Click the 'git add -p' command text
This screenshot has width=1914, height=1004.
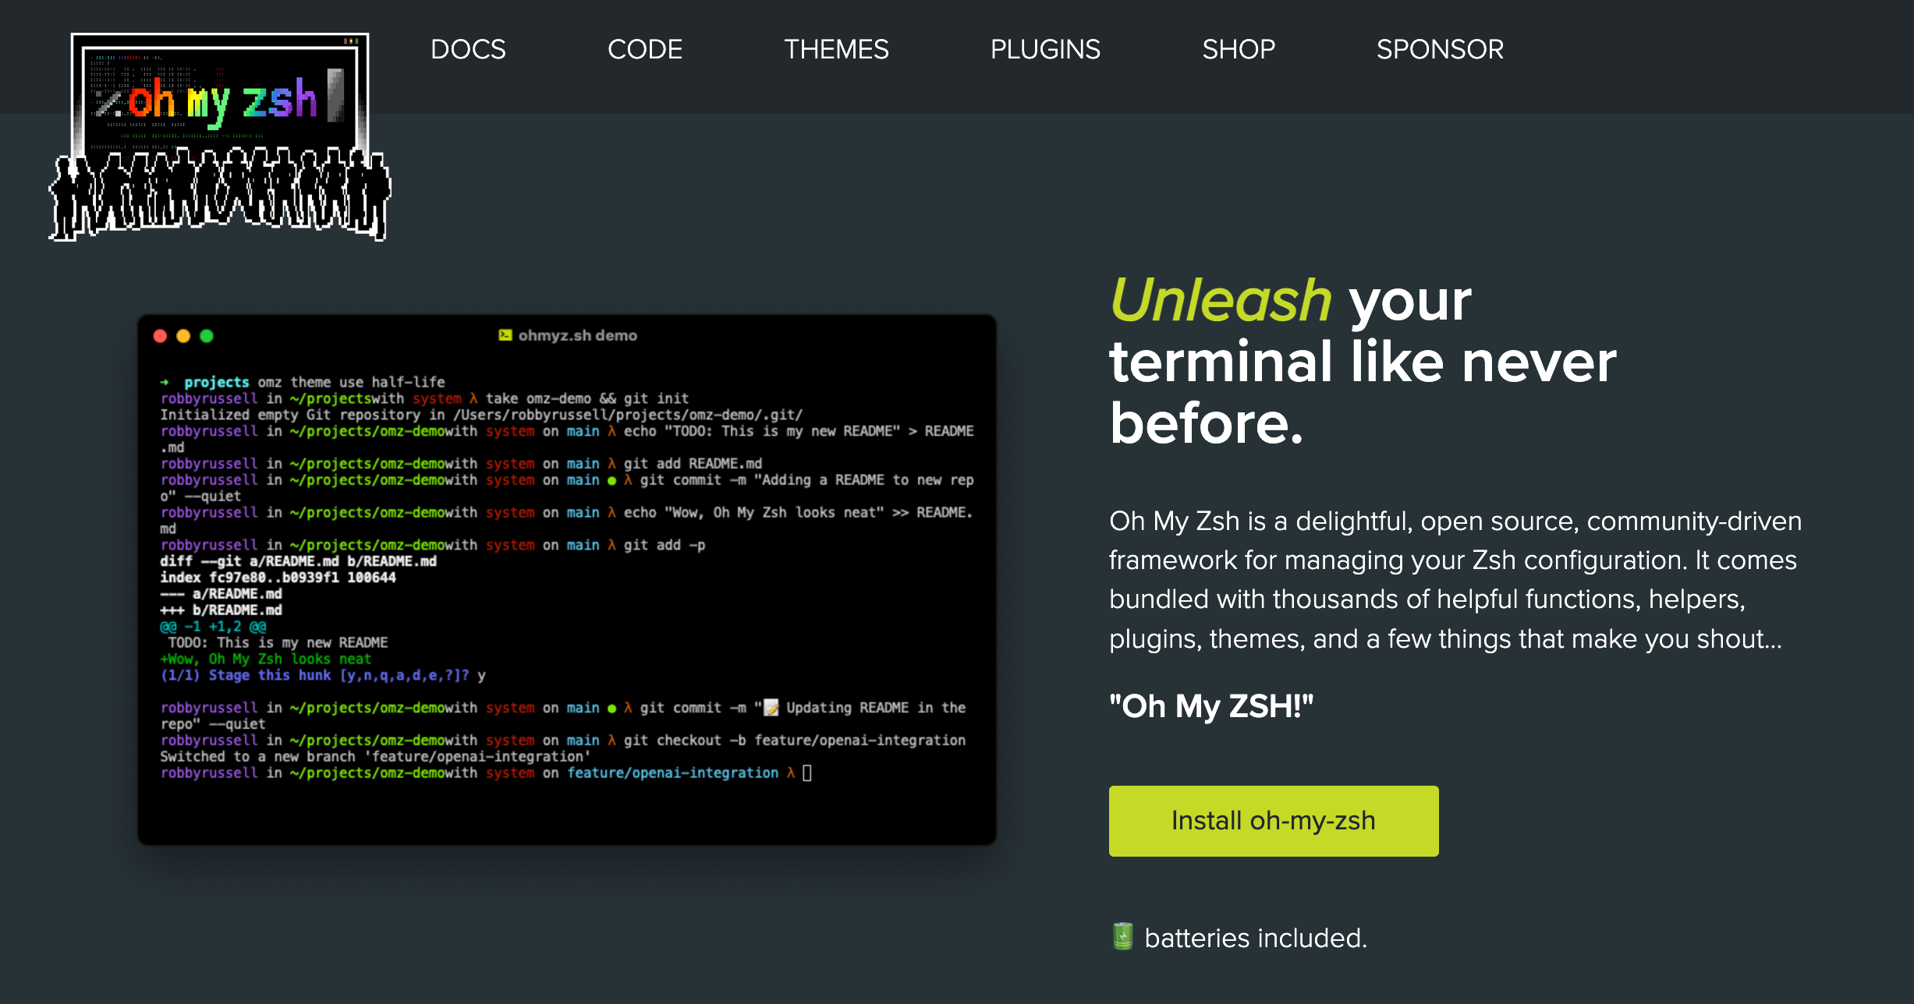tap(664, 546)
